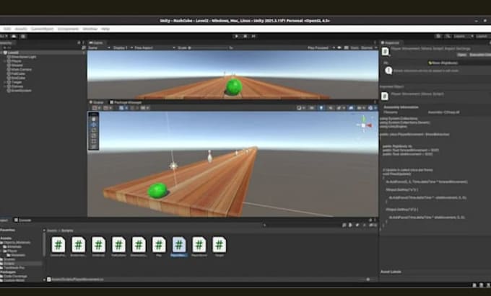Click the Pause button in the toolbar

point(245,36)
